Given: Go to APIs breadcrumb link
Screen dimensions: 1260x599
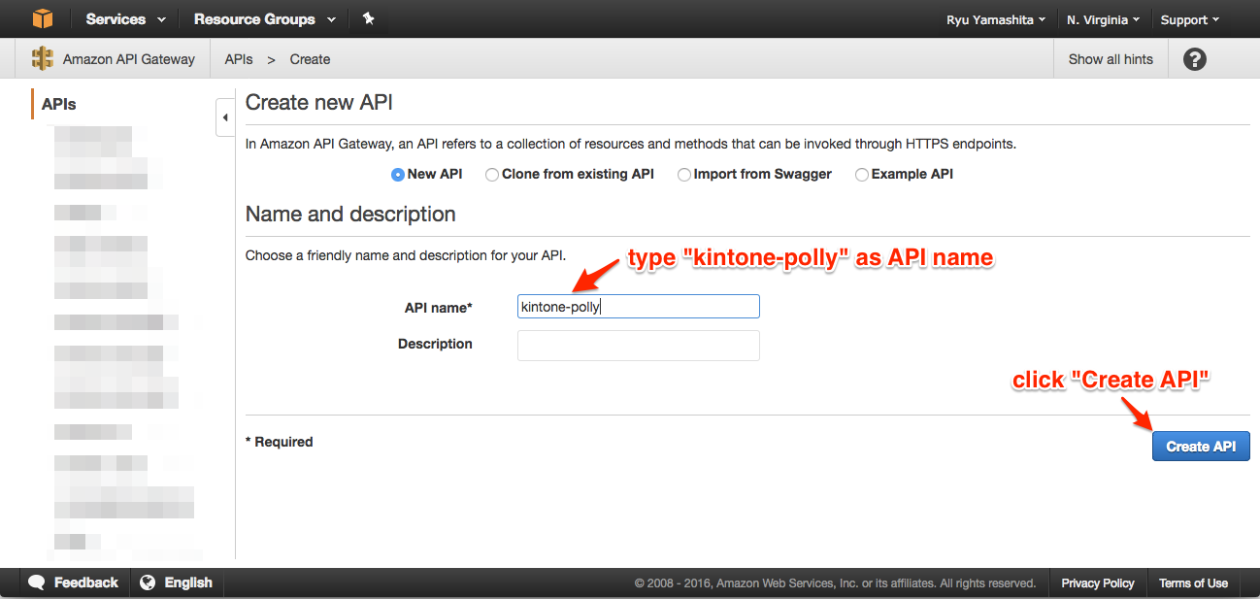Looking at the screenshot, I should click(239, 59).
